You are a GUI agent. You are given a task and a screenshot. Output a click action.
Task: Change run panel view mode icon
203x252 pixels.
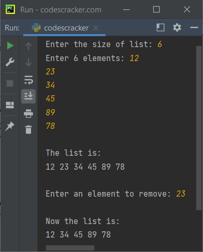point(161,27)
